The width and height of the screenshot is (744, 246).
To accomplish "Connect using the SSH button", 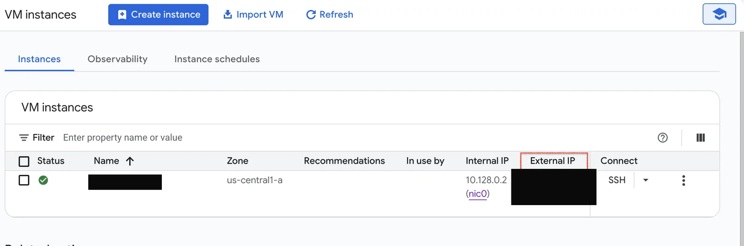I will tap(617, 180).
